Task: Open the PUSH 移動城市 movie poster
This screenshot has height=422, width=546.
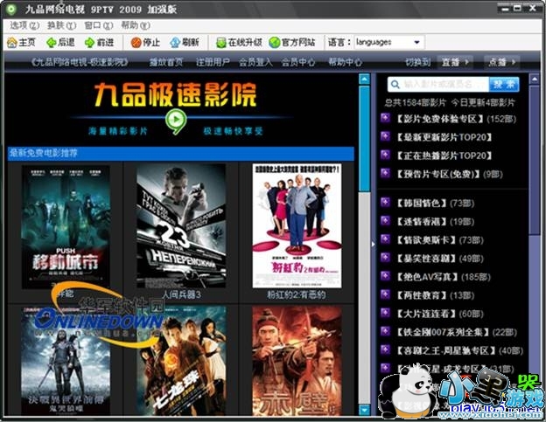Action: (66, 226)
